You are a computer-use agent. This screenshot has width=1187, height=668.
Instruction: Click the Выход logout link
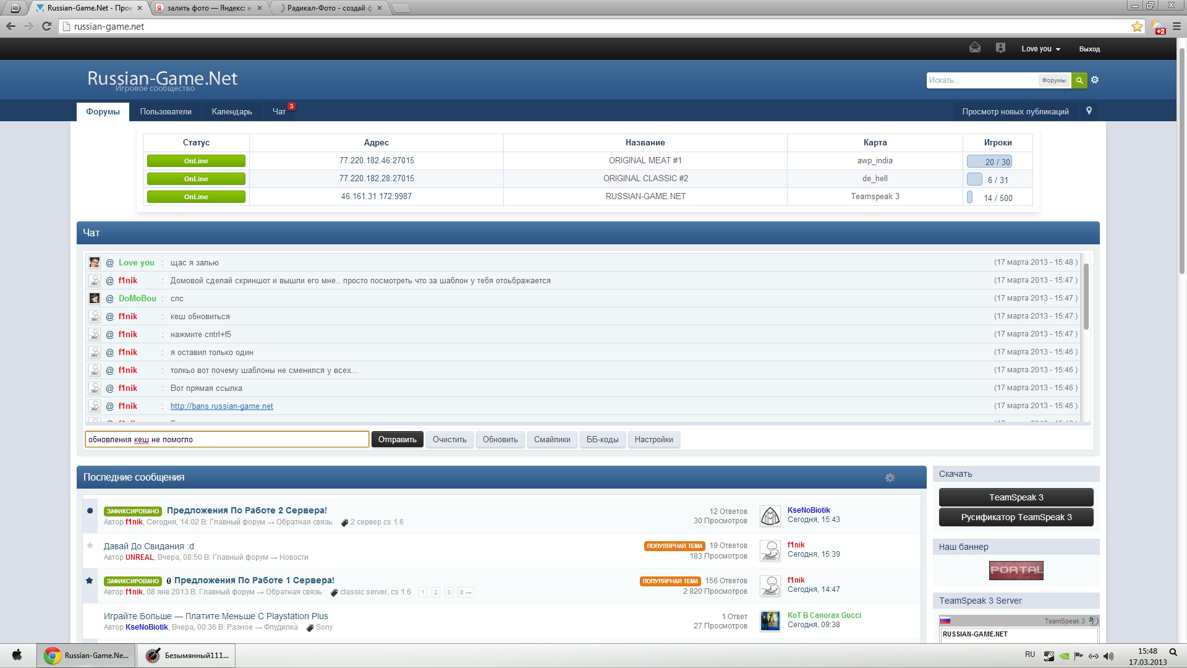point(1089,49)
